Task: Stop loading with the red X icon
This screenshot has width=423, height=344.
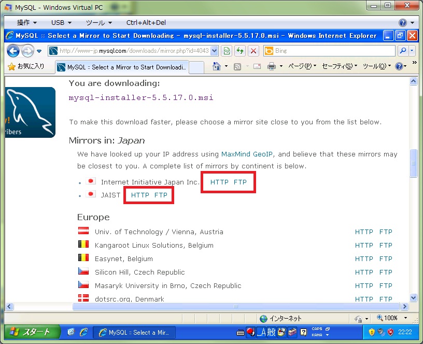Action: (x=253, y=51)
